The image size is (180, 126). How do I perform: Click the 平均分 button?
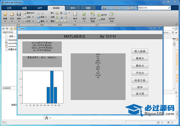click(140, 73)
